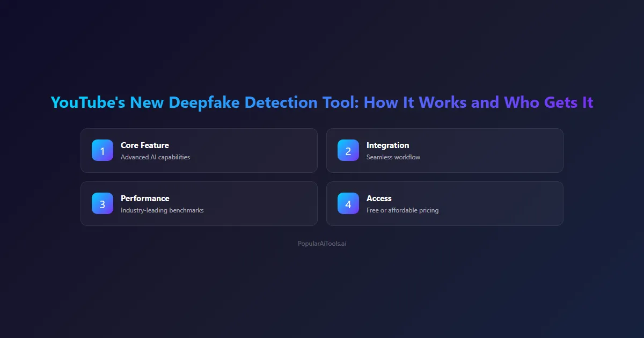Select the Core Feature card

(199, 151)
